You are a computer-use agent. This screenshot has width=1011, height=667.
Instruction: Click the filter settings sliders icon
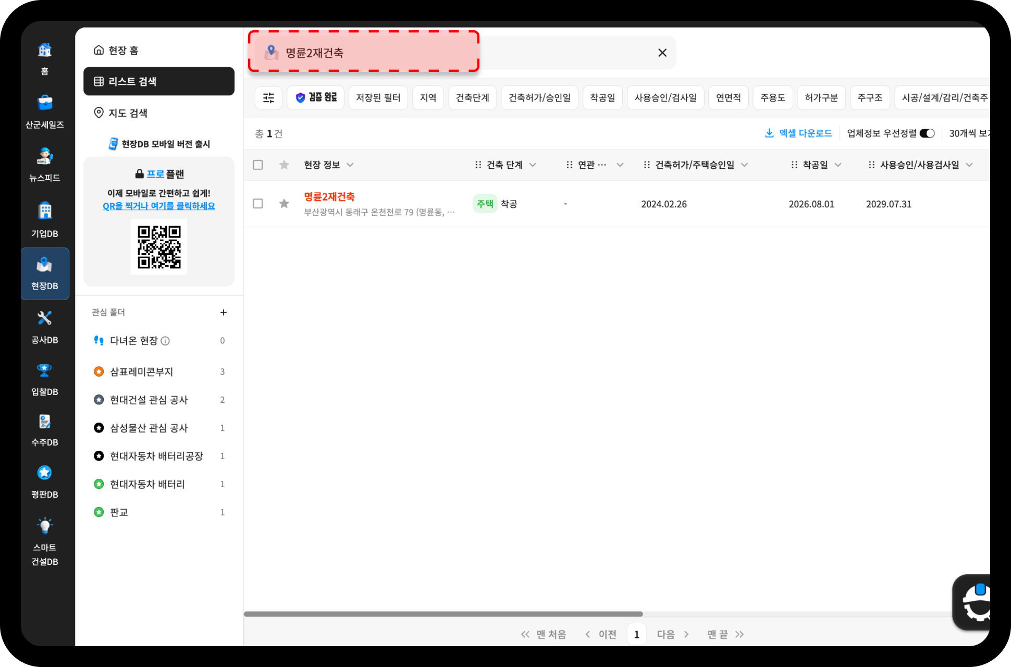click(x=268, y=97)
